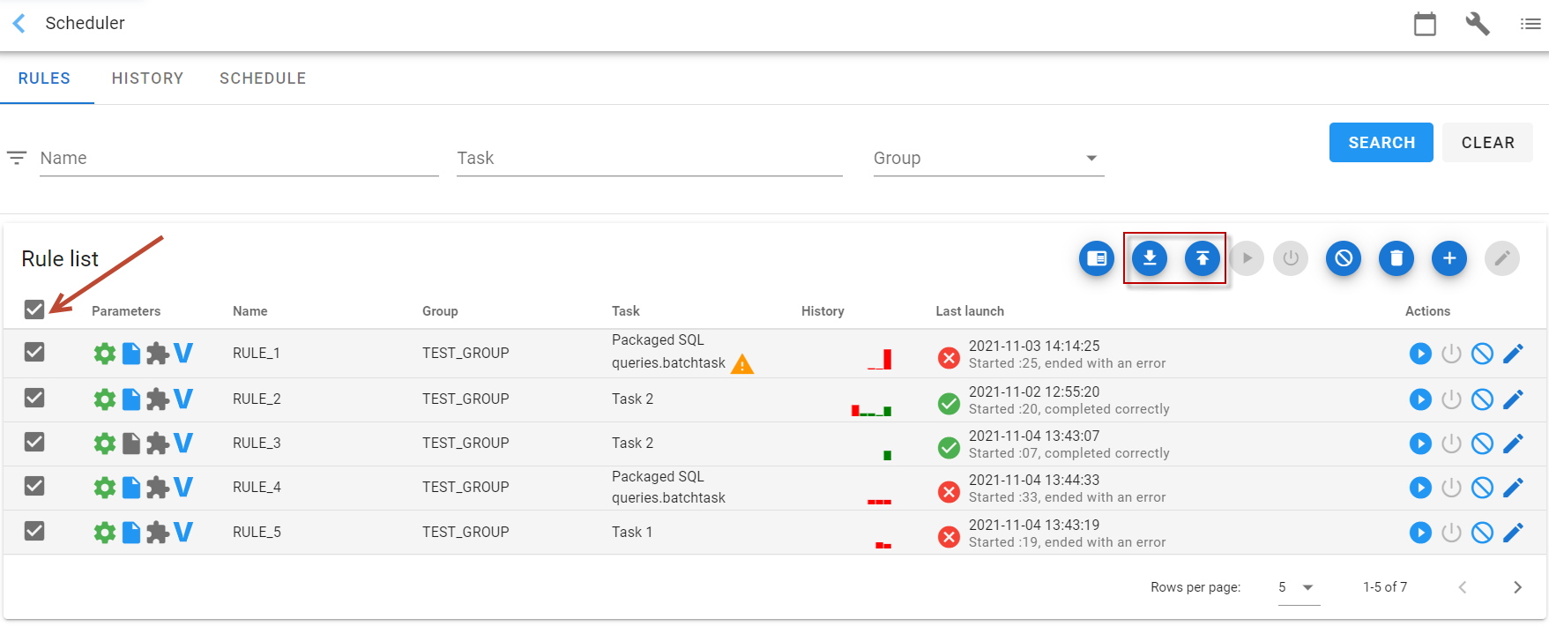The height and width of the screenshot is (634, 1549).
Task: Click the green success status icon for RULE_2
Action: point(949,404)
